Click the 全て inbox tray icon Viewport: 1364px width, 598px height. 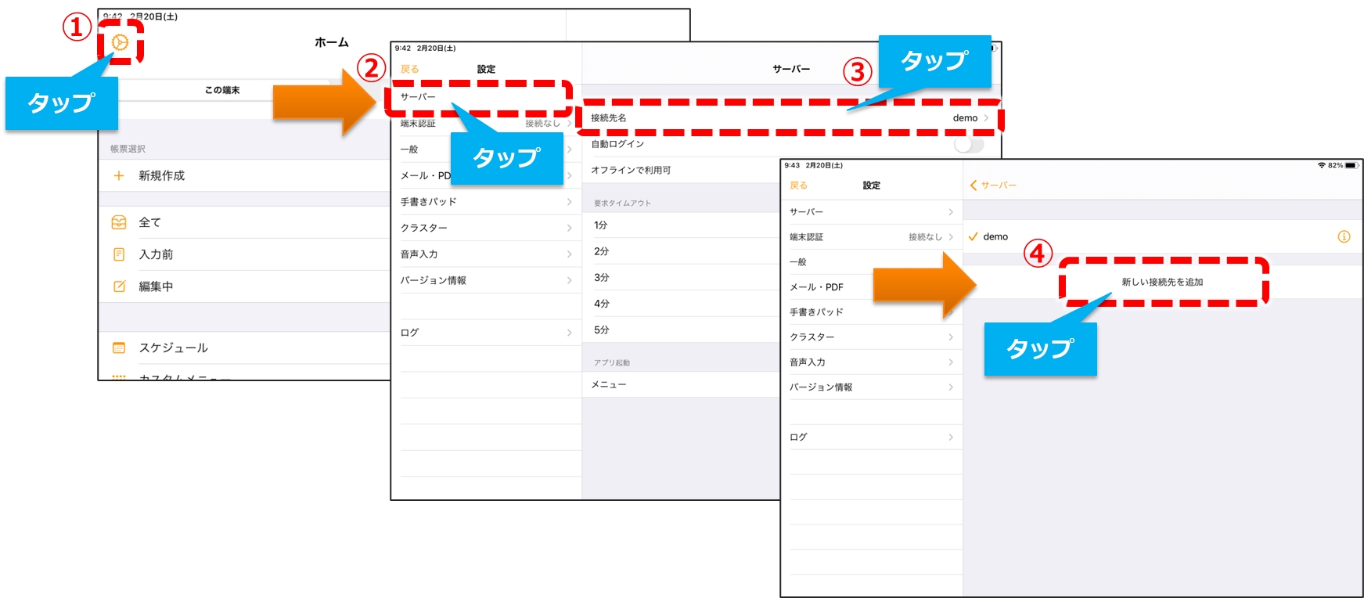click(x=119, y=223)
